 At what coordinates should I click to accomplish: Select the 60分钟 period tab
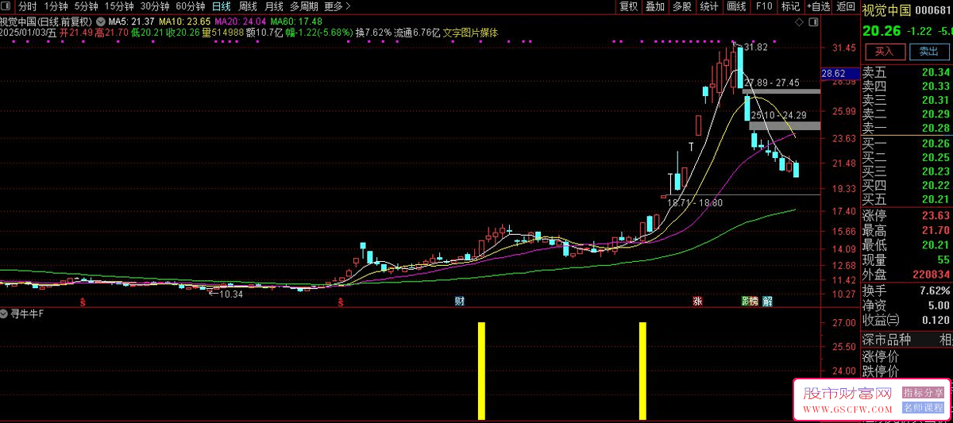click(191, 6)
